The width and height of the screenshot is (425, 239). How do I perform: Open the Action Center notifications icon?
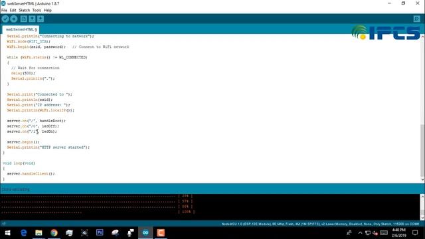(415, 233)
